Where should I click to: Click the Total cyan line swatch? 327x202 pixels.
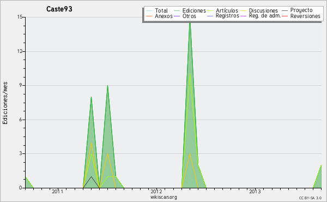149,11
